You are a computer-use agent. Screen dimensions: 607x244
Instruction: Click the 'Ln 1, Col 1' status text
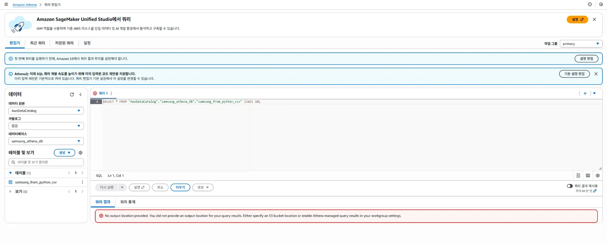(x=116, y=175)
